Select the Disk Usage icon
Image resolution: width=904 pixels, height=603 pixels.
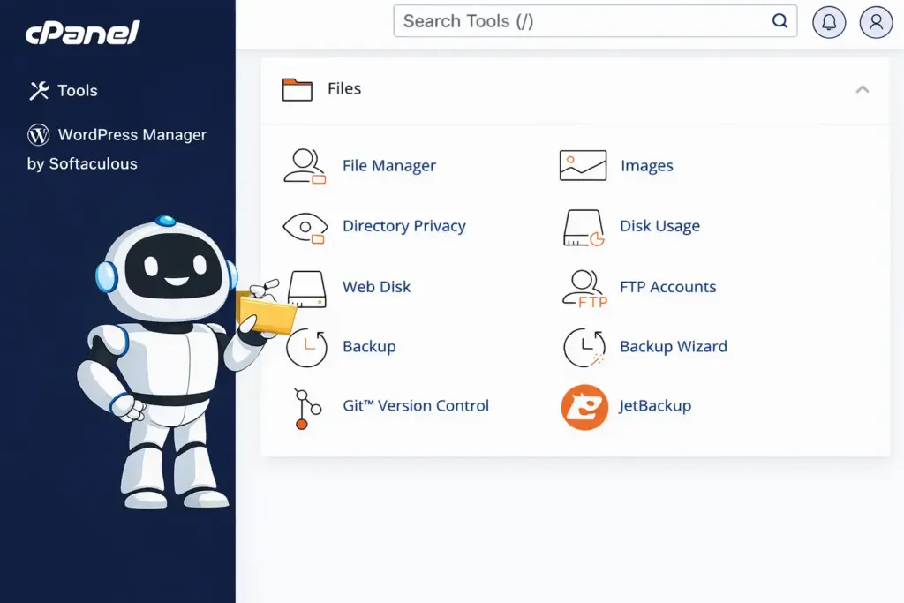point(583,227)
